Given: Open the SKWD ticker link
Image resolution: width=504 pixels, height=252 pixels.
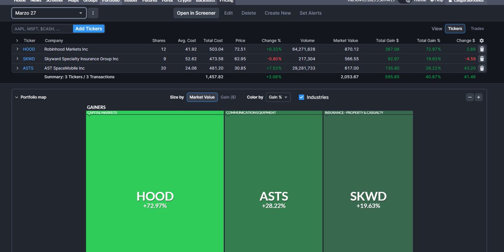Looking at the screenshot, I should pyautogui.click(x=29, y=59).
